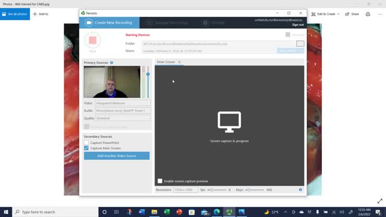
Task: Open the Video source dropdown
Action: pos(123,103)
